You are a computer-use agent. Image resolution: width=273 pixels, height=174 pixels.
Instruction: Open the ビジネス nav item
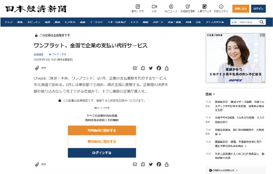point(70,22)
